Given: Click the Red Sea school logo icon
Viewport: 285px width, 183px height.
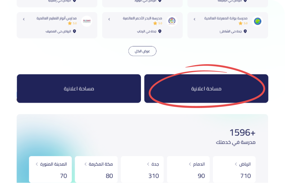Looking at the screenshot, I should 172,21.
